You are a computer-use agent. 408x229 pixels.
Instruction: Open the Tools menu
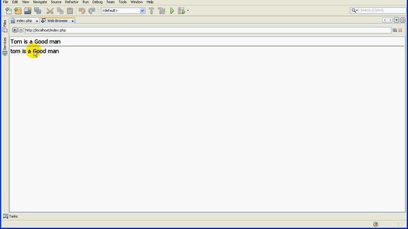click(122, 2)
